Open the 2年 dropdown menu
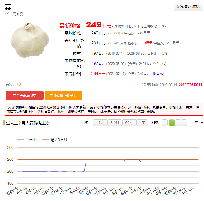This screenshot has width=204, height=201. [197, 123]
